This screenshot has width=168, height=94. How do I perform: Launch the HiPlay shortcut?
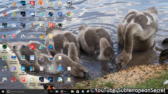(60, 70)
